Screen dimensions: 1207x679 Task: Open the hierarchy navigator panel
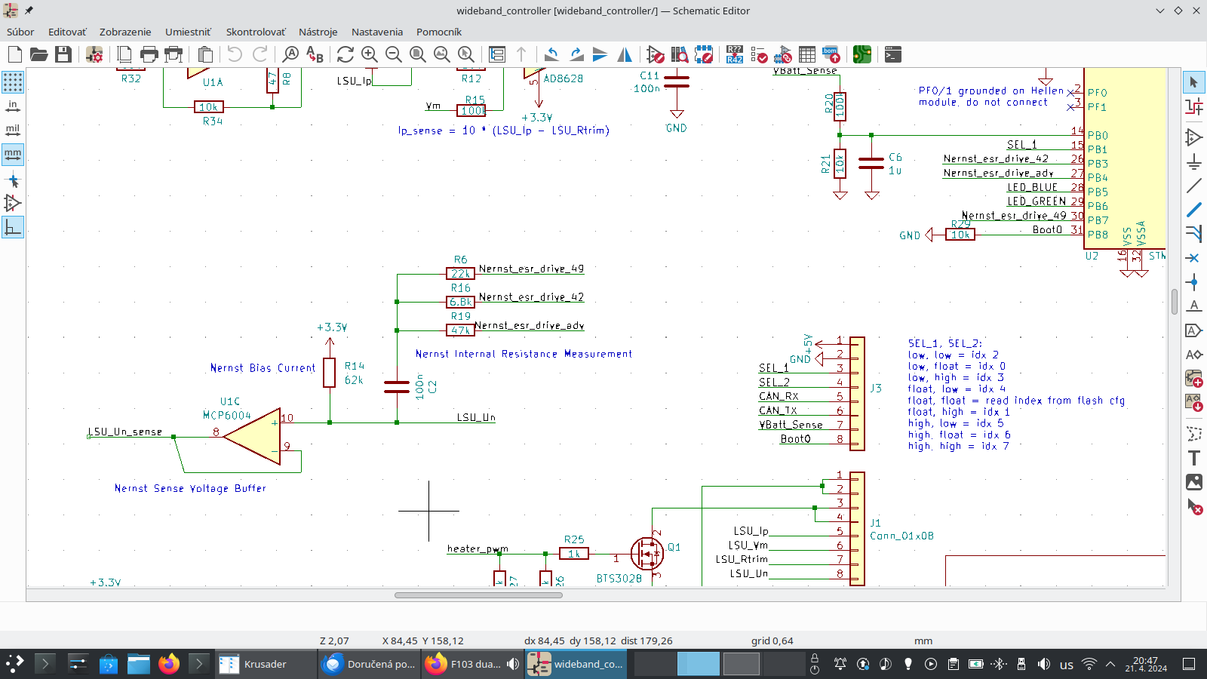497,54
